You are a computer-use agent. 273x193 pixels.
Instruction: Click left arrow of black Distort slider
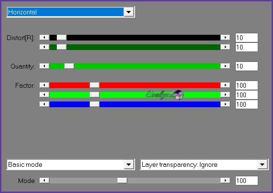coord(44,37)
